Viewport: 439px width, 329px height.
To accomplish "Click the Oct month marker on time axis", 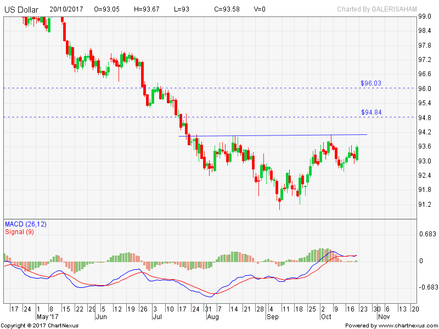I will pos(326,317).
